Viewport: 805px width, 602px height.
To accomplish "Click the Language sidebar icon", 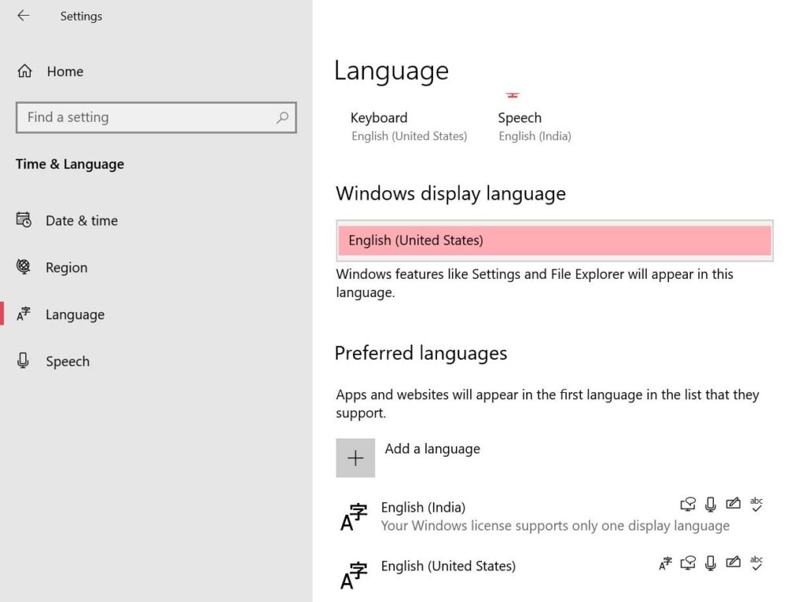I will point(24,314).
